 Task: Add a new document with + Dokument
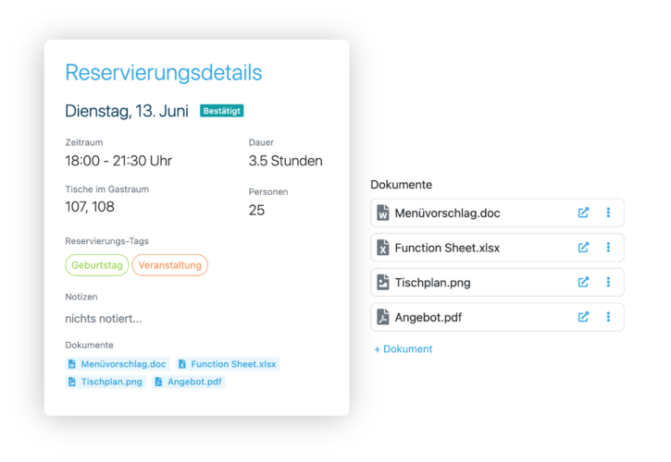point(403,349)
